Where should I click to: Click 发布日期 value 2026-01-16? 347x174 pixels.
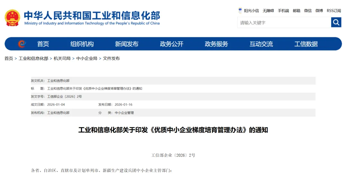point(123,105)
